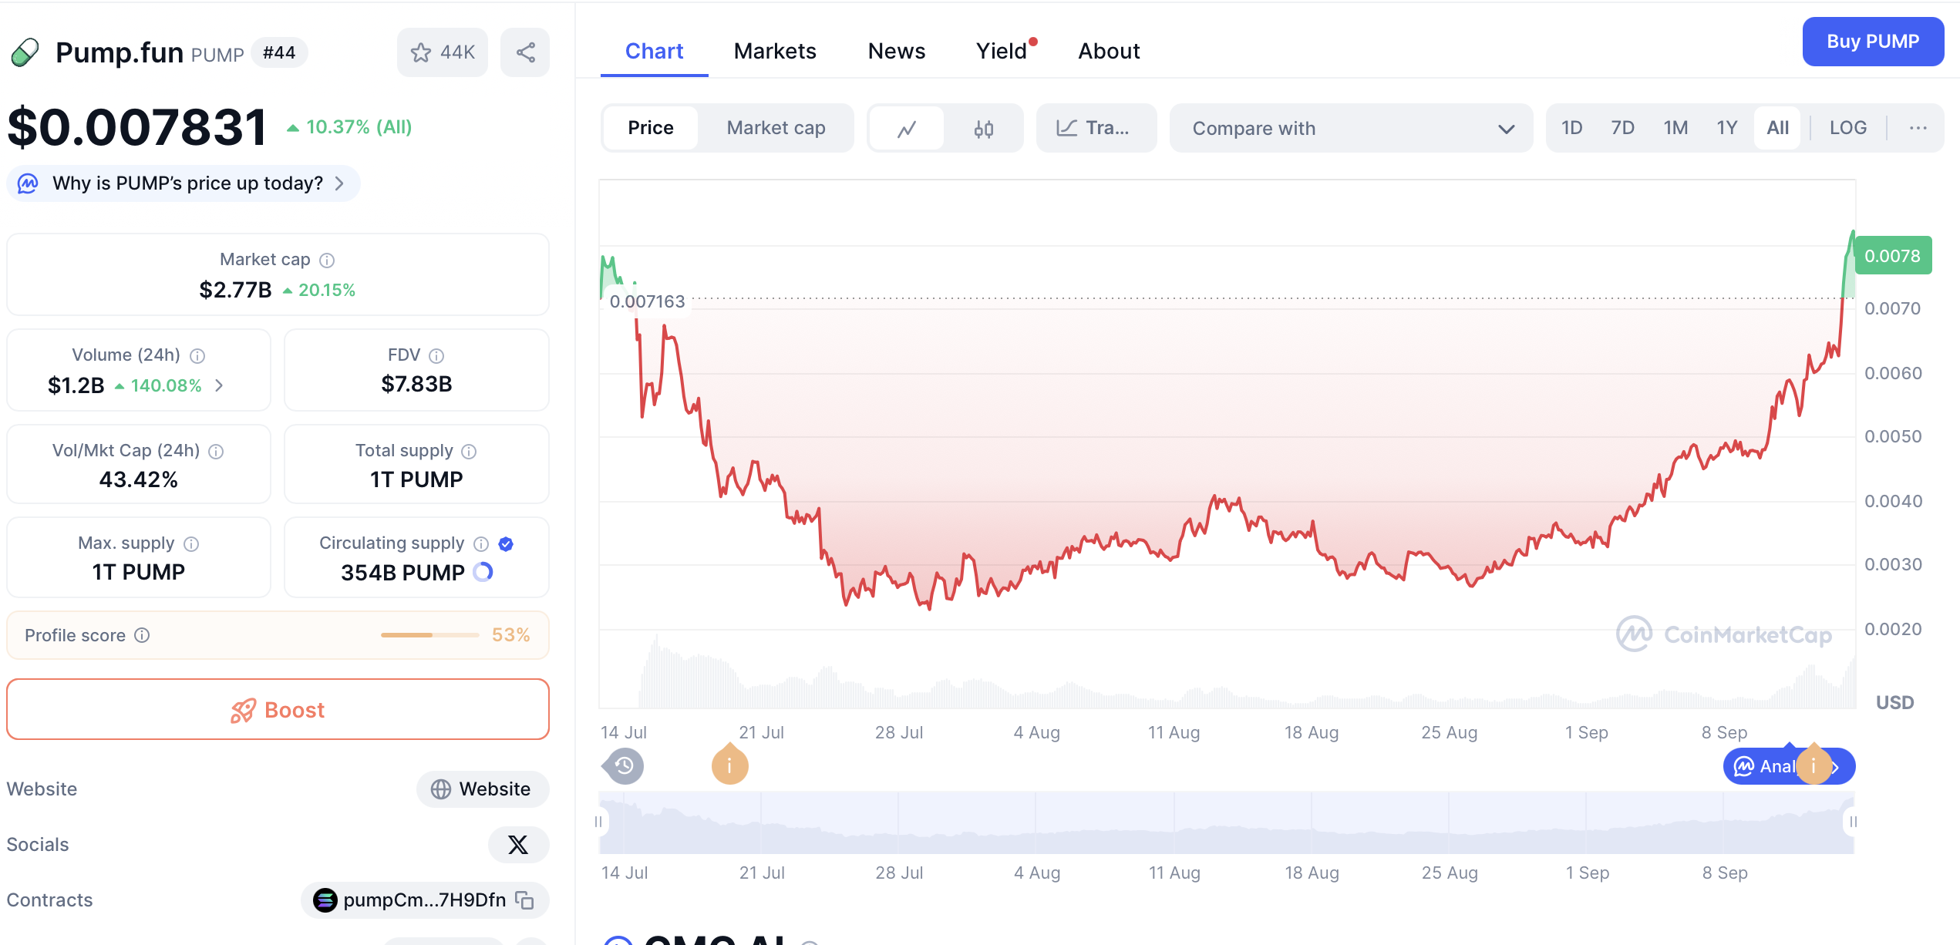Grab the right range handle of chart navigator
Screen dimensions: 1960x945
pyautogui.click(x=1853, y=822)
